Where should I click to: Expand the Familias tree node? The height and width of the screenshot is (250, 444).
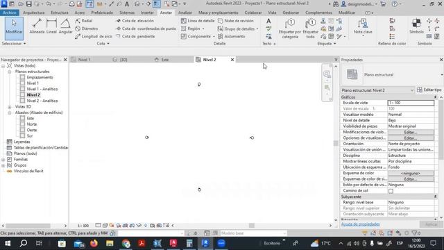[x=3, y=160]
